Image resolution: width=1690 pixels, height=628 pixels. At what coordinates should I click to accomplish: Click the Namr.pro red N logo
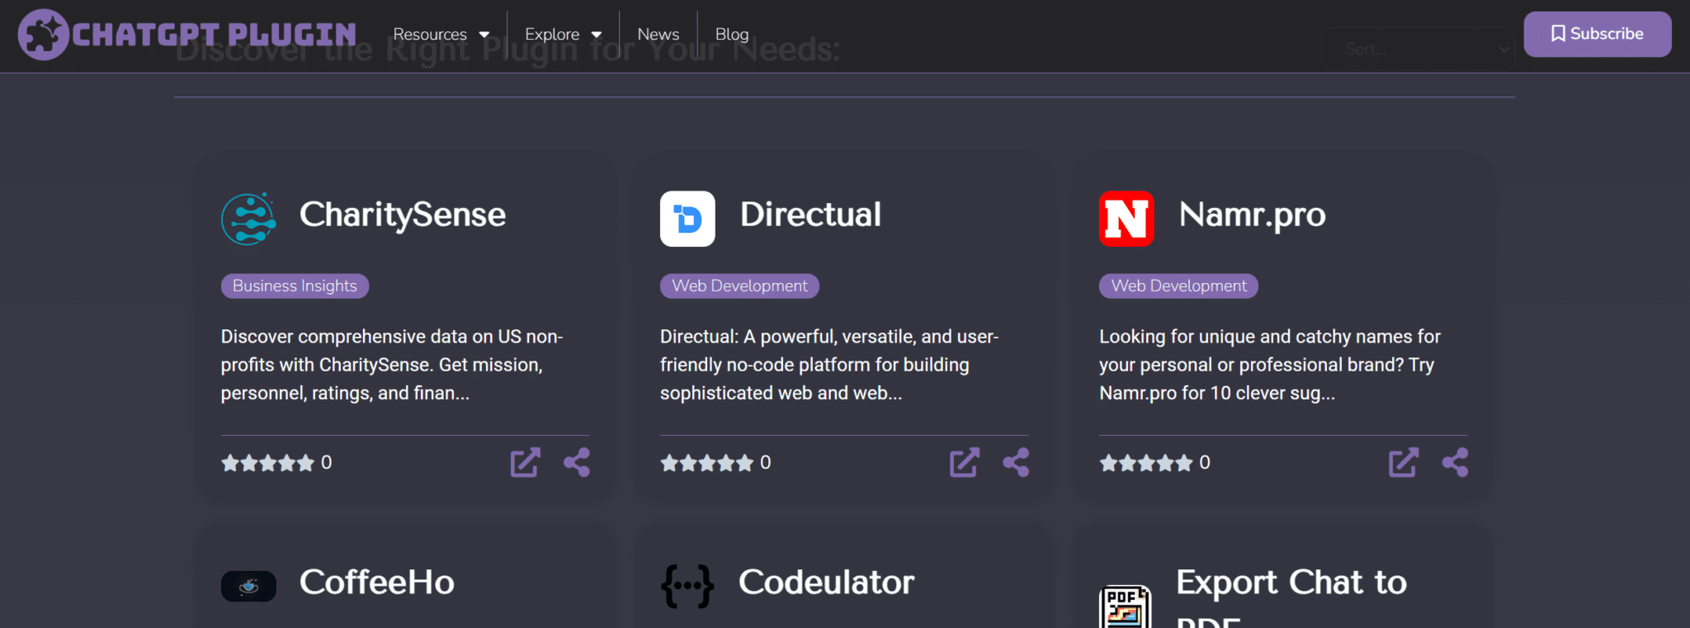(x=1126, y=219)
